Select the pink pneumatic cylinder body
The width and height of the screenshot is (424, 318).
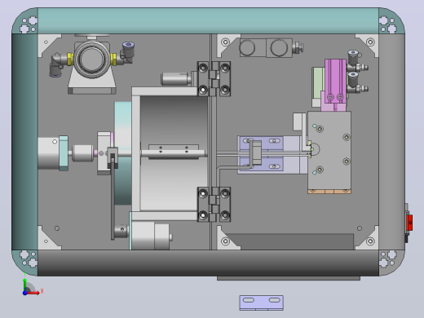pyautogui.click(x=335, y=81)
